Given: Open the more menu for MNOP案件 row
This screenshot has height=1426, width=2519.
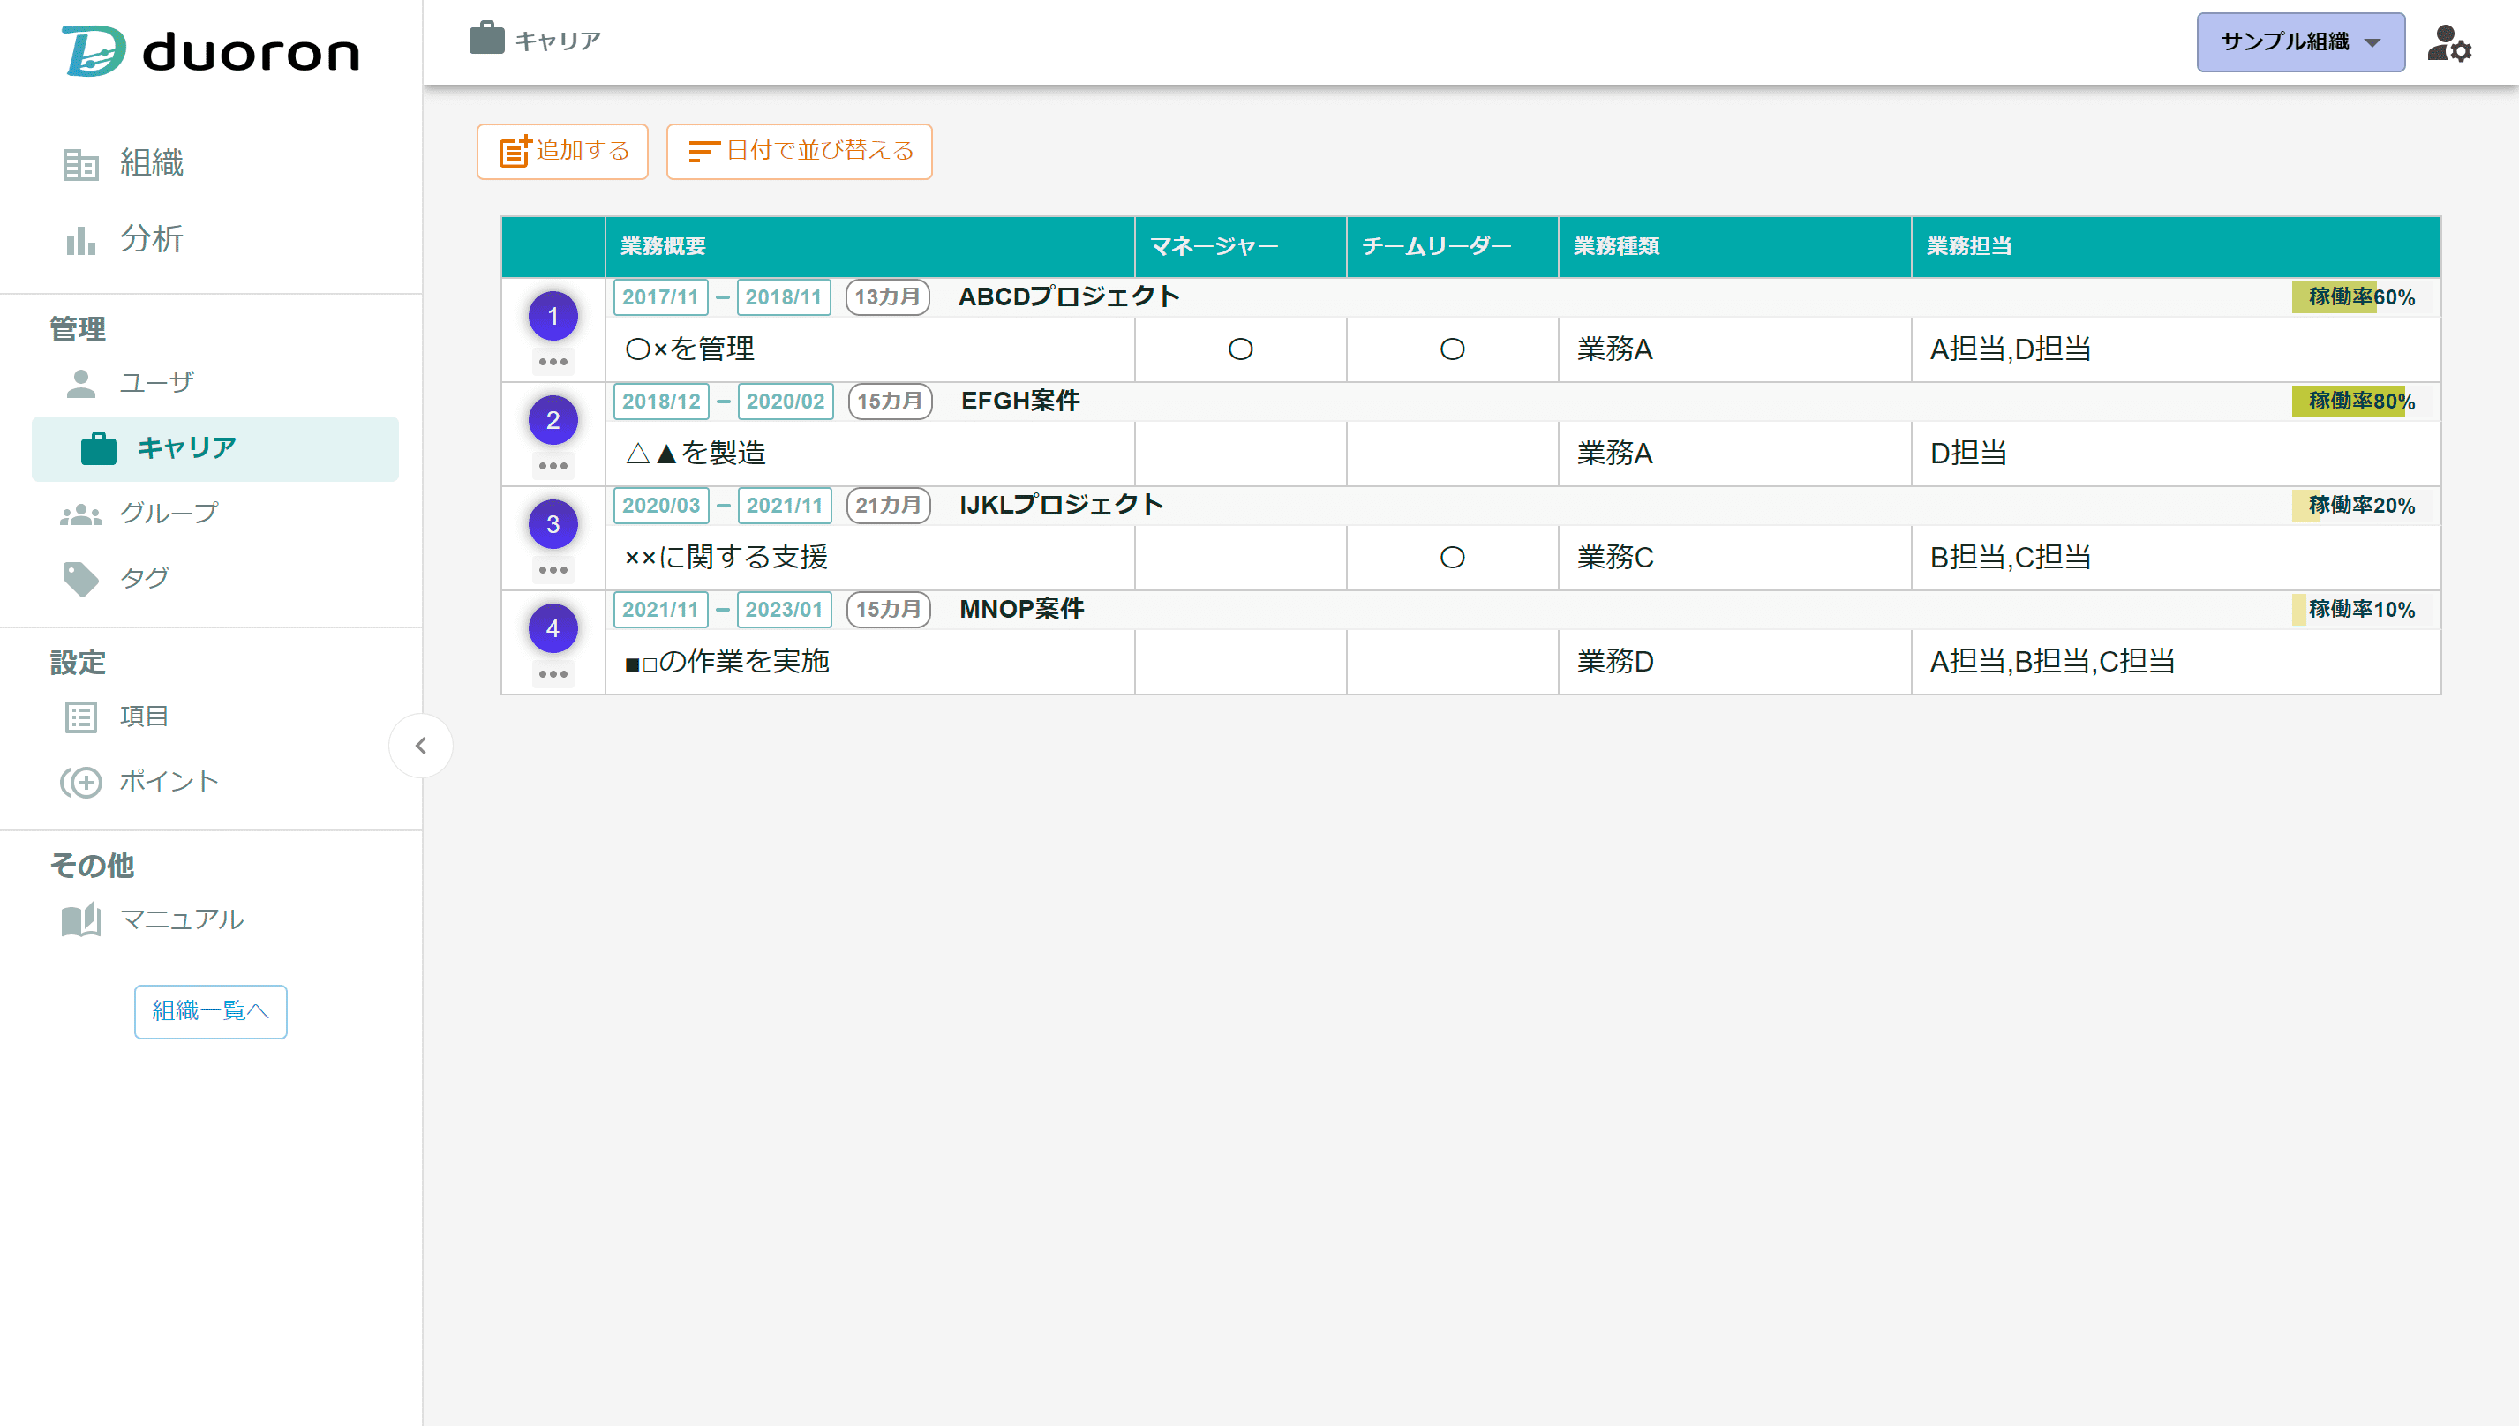Looking at the screenshot, I should point(553,674).
